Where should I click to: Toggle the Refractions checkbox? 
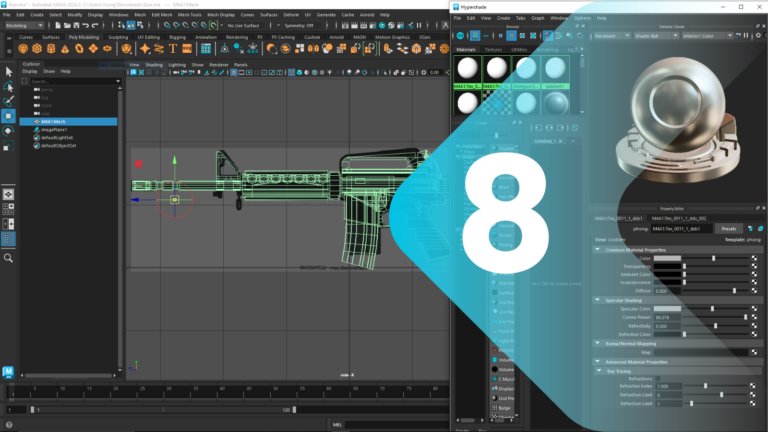(x=658, y=379)
